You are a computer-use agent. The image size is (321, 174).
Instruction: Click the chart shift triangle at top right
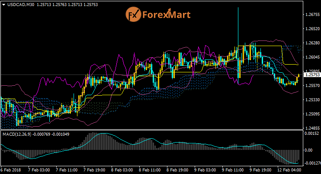(x=298, y=3)
